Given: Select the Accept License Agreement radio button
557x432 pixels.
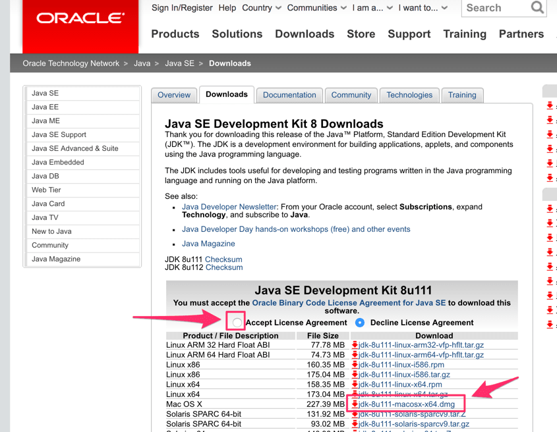Looking at the screenshot, I should (x=237, y=322).
